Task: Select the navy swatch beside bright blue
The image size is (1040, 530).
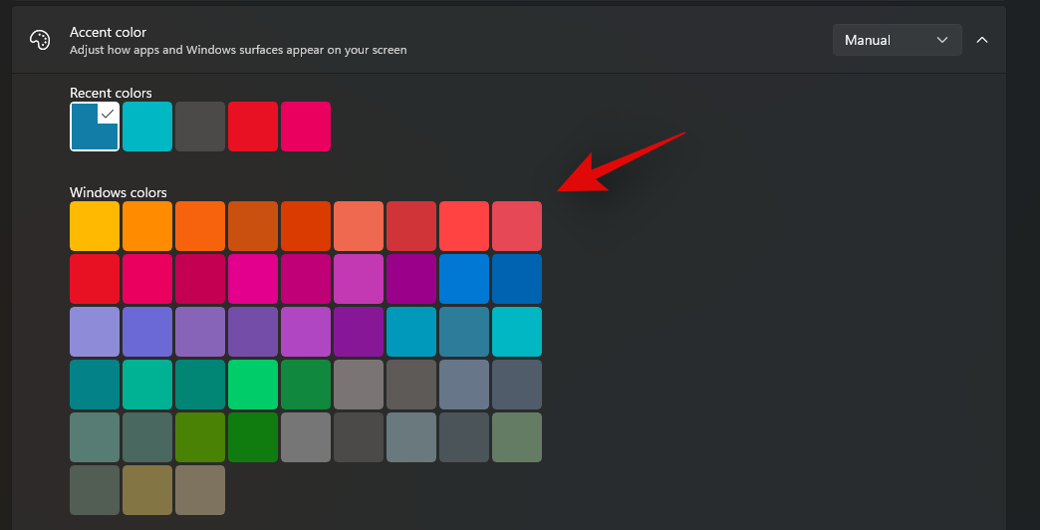Action: tap(517, 279)
